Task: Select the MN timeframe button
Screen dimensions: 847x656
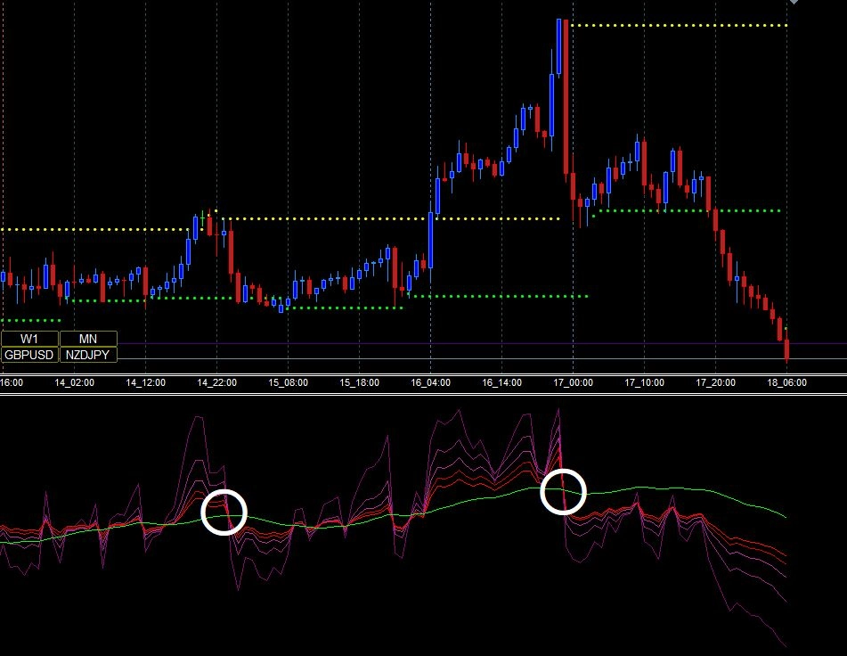Action: click(88, 339)
